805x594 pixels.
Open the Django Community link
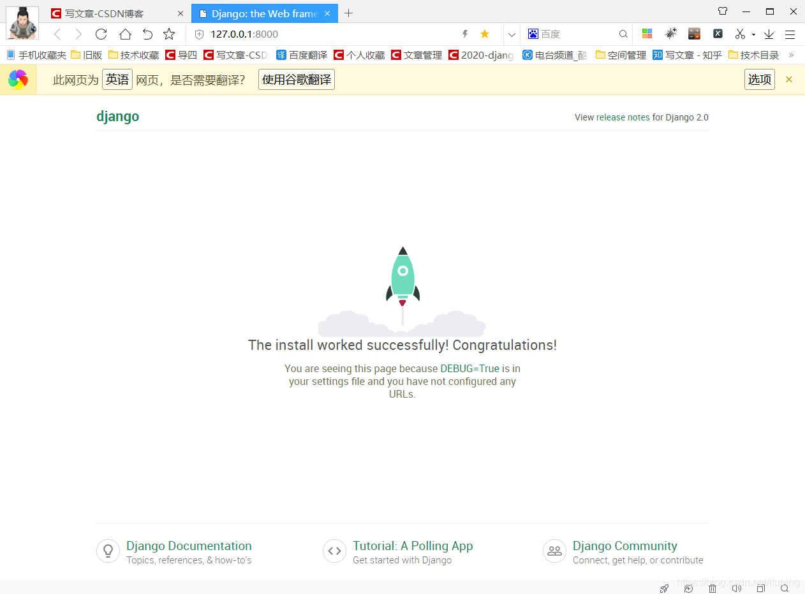pos(625,546)
